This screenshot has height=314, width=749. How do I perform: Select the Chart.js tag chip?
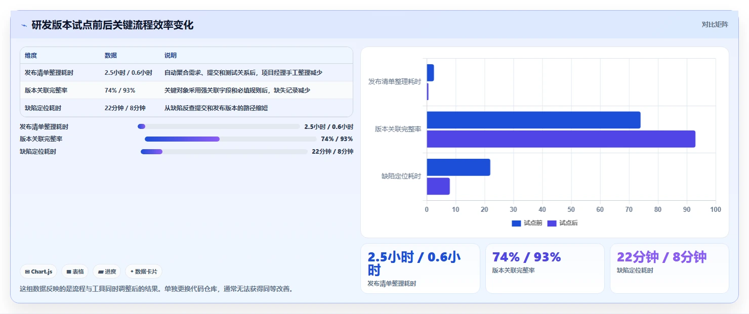tap(39, 272)
